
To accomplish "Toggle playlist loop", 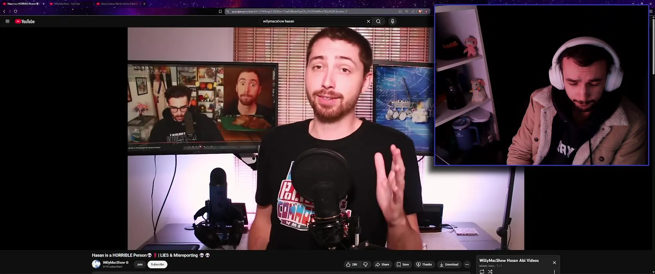I will [x=482, y=272].
